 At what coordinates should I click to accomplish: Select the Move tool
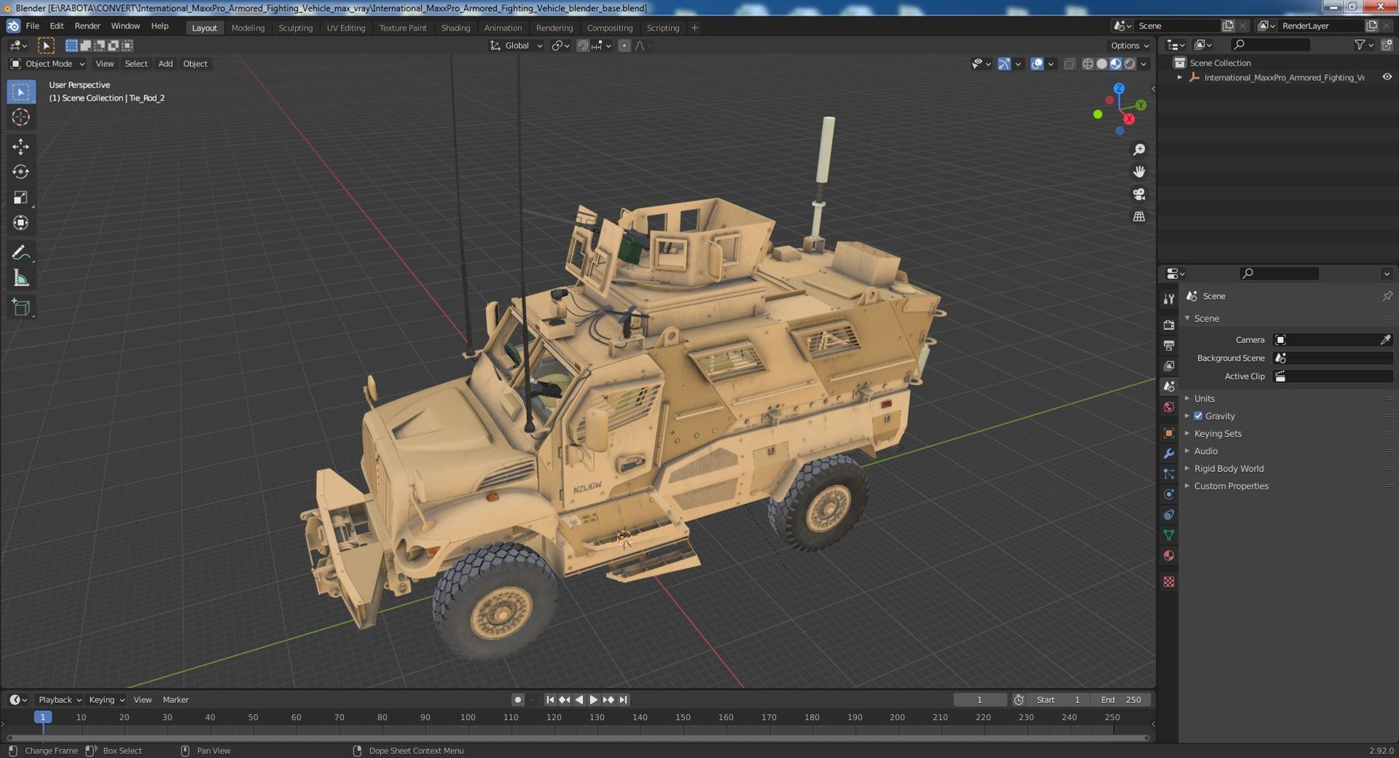tap(20, 147)
